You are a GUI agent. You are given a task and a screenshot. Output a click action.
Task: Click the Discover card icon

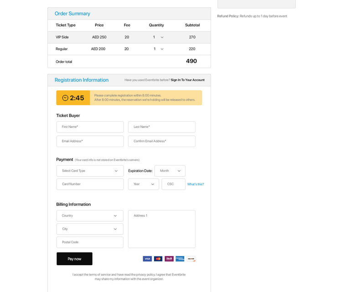(x=191, y=259)
